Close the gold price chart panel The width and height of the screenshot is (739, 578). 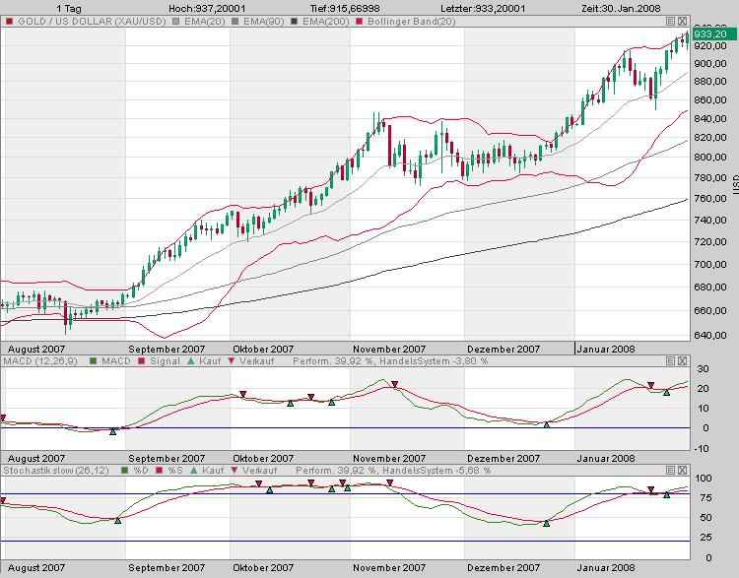click(x=684, y=20)
